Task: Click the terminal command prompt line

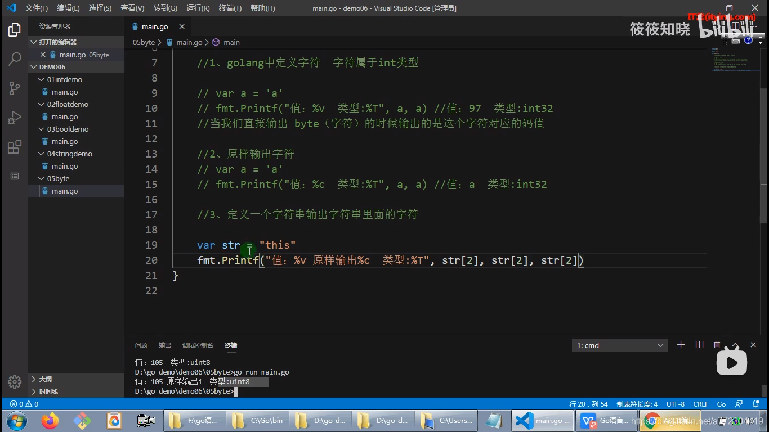Action: tap(185, 391)
